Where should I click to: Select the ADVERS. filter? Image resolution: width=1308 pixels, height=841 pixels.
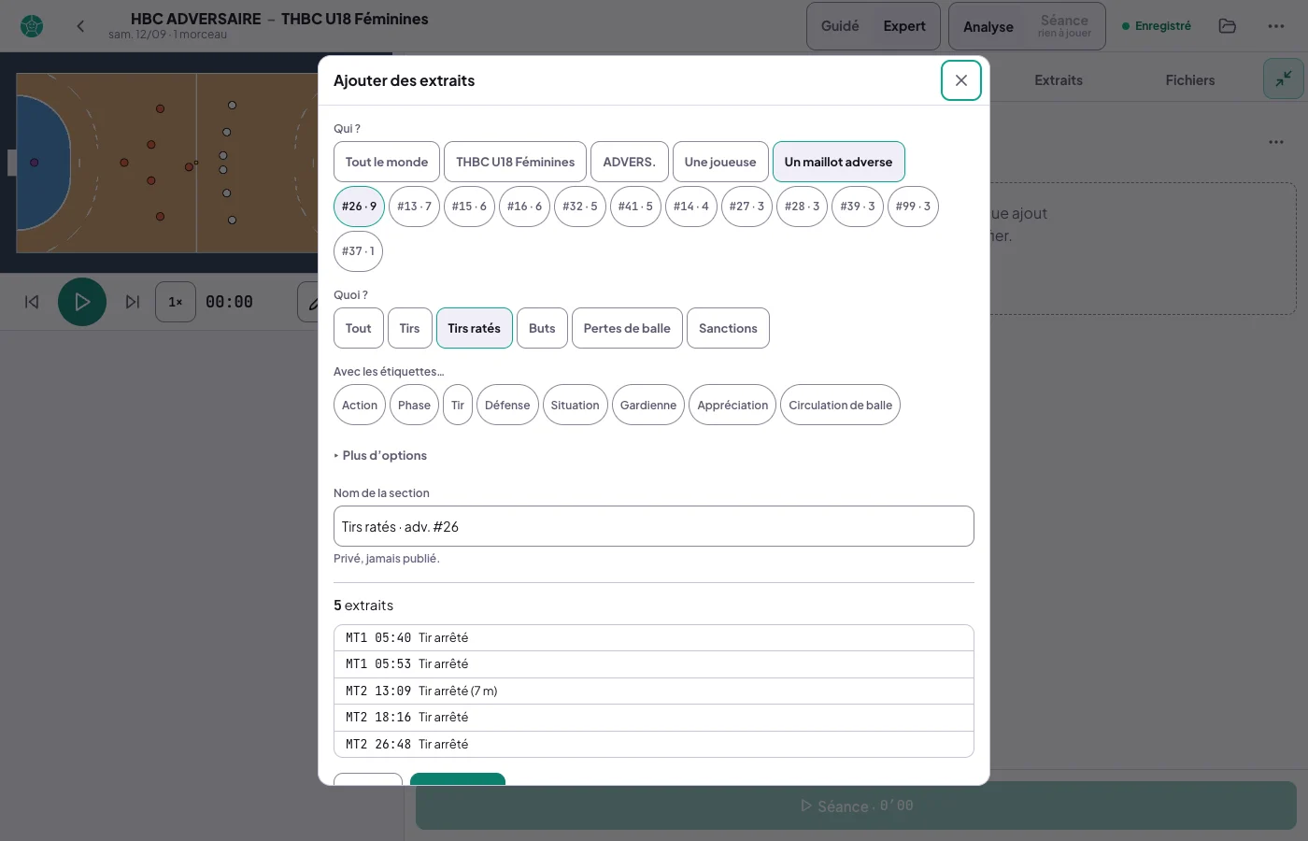(630, 162)
